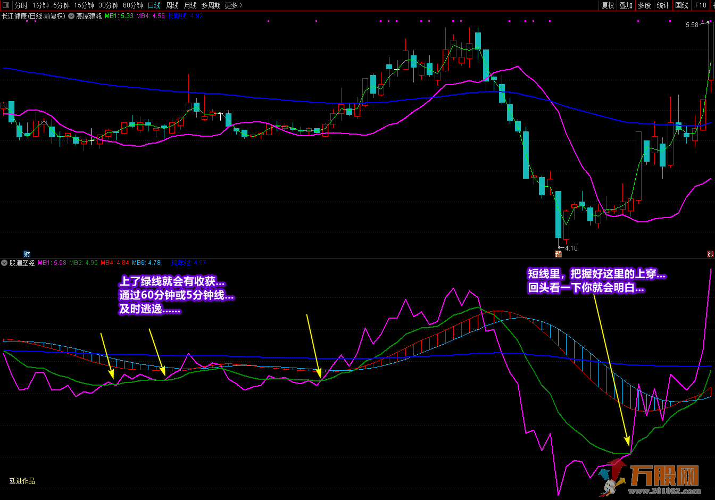715x500 pixels.
Task: Click the 现年线 4.97 indicator value
Action: pos(188,263)
